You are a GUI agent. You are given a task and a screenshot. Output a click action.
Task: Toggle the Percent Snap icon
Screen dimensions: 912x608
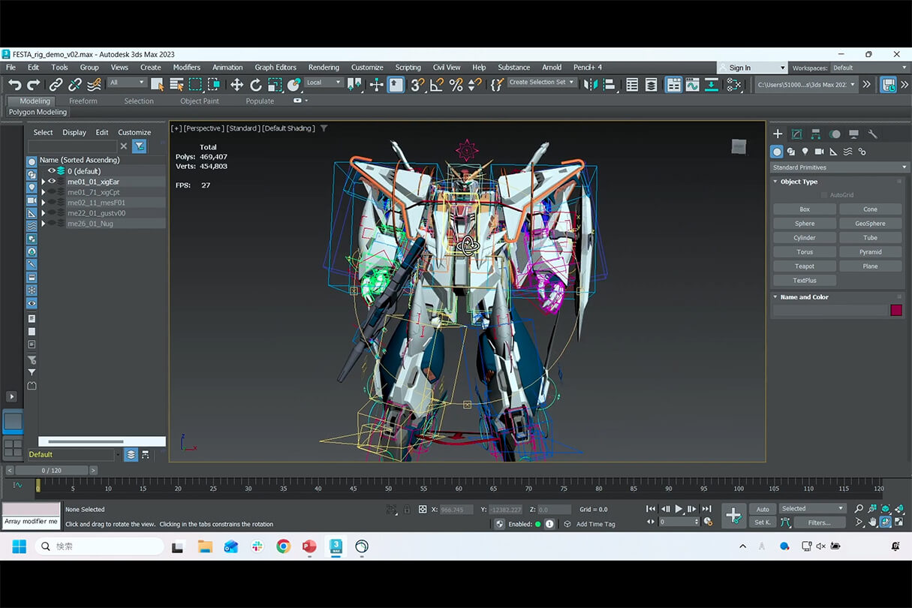(456, 85)
